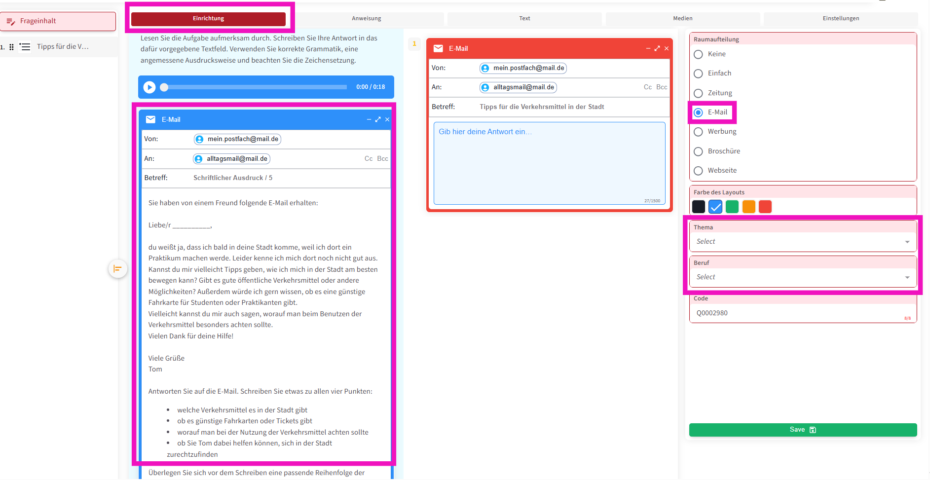Switch to the Anweisung tab
This screenshot has width=930, height=480.
click(x=366, y=19)
